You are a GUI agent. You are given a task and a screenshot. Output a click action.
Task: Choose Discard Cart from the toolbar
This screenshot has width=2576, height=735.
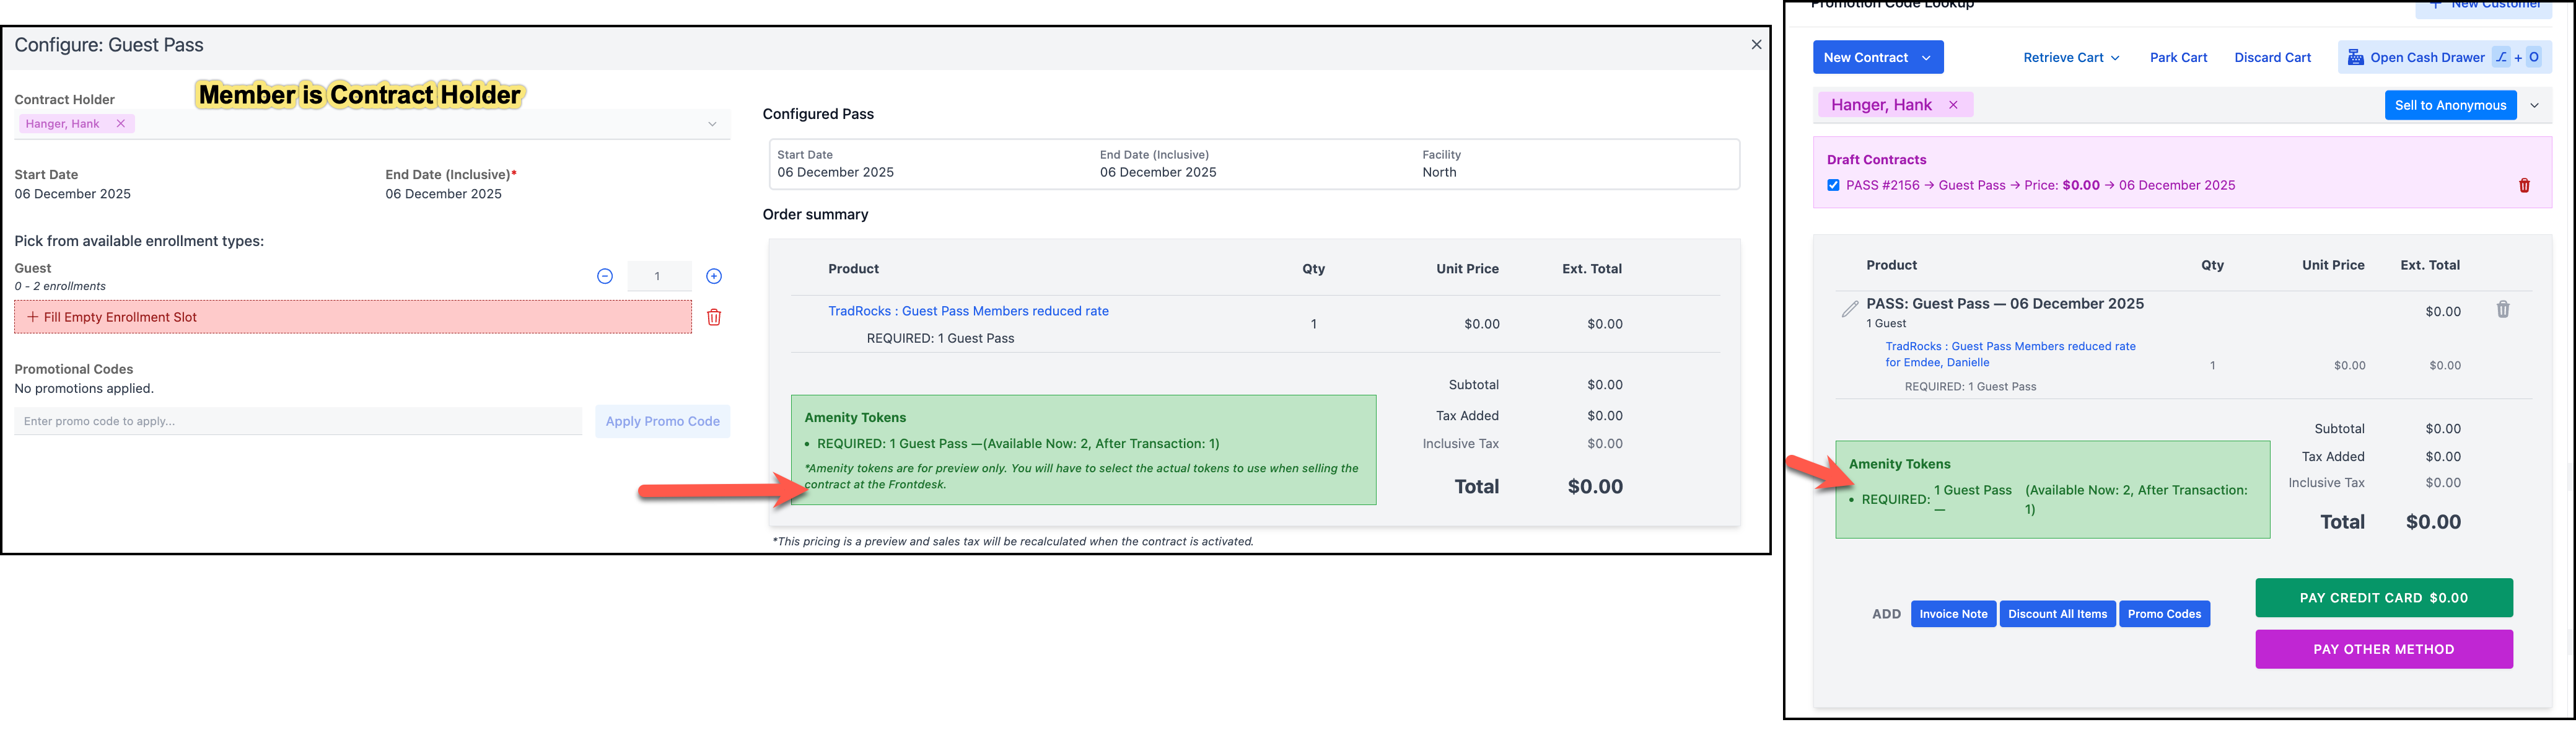coord(2272,58)
